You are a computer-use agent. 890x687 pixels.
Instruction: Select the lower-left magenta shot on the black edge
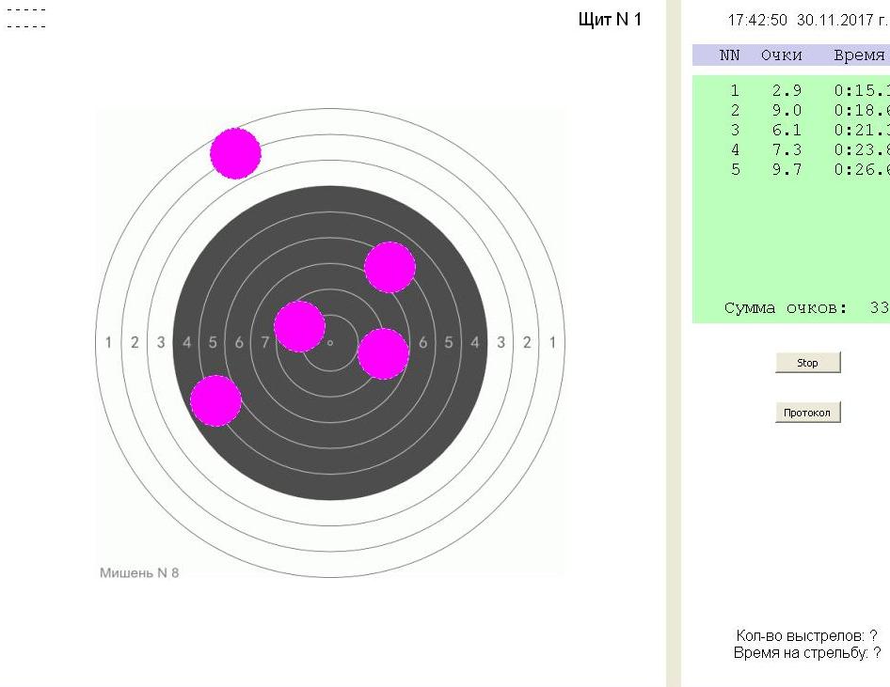[x=215, y=400]
